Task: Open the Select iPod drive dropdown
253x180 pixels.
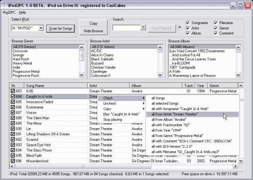Action: (x=41, y=28)
